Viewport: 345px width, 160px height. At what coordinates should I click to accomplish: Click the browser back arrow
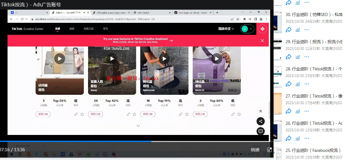click(x=11, y=19)
